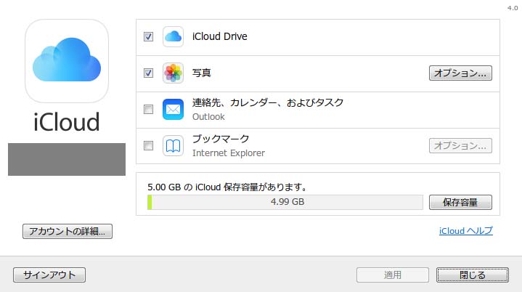Click the 適用 button
Viewport: 522px width, 292px height.
click(393, 275)
